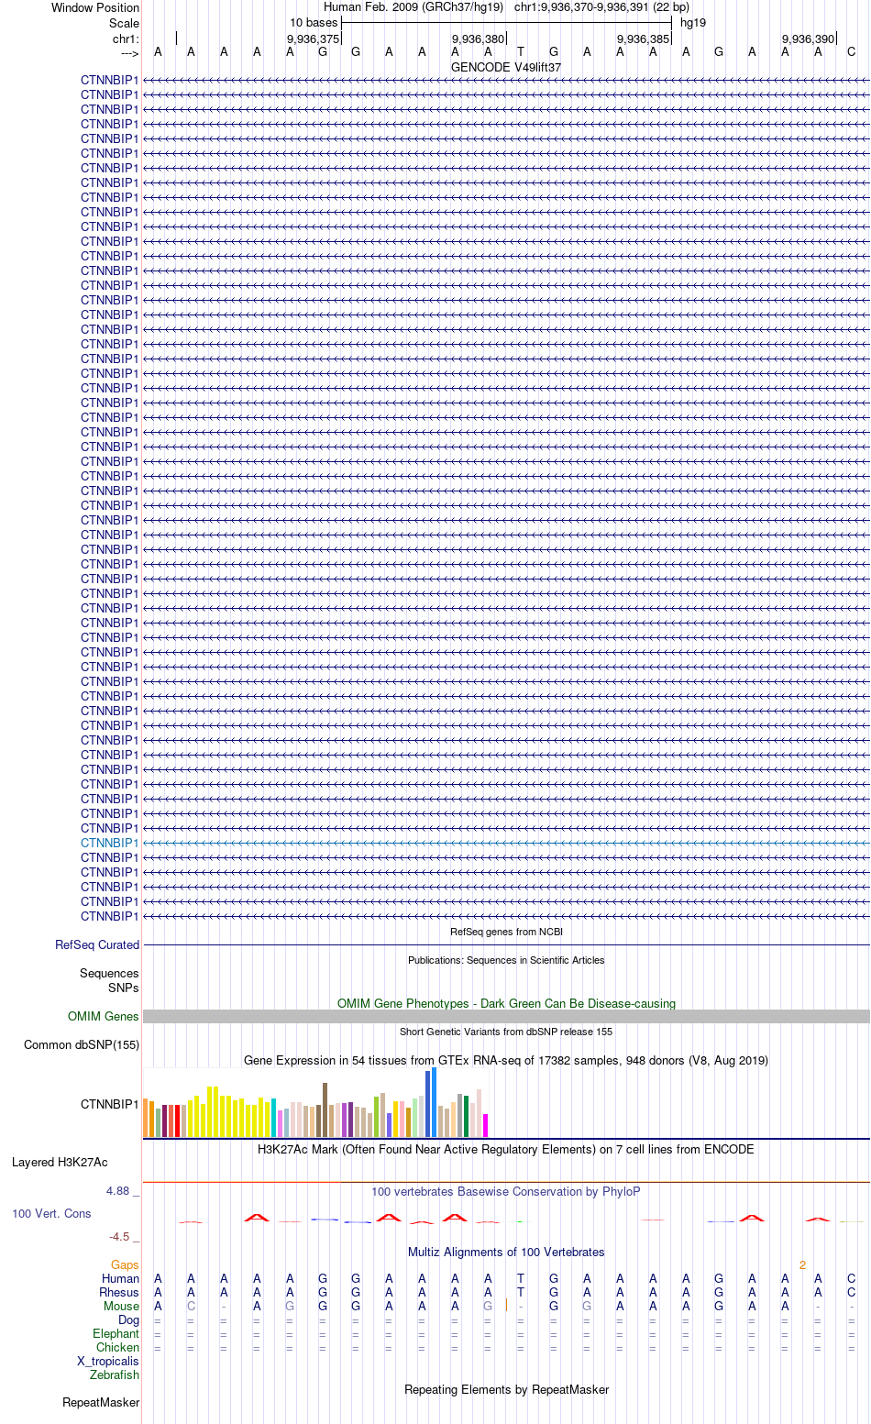The height and width of the screenshot is (1424, 871).
Task: Click the T base in the Rhesus row
Action: pyautogui.click(x=521, y=1292)
